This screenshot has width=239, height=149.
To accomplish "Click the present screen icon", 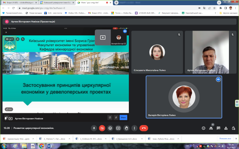I will click(x=118, y=128).
